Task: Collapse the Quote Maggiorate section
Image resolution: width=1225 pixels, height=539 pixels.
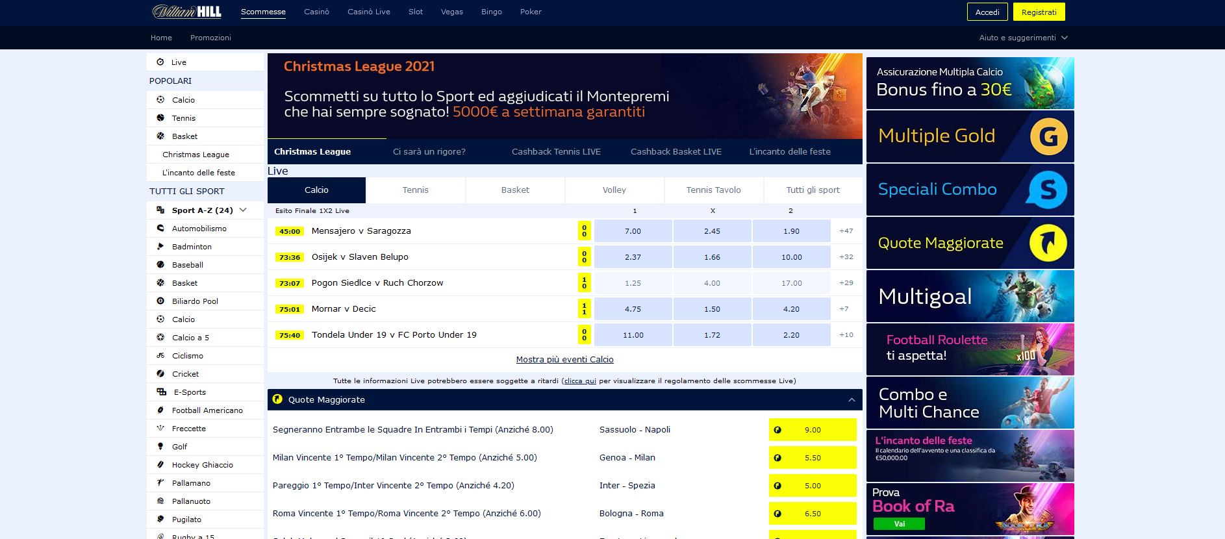Action: [x=852, y=400]
